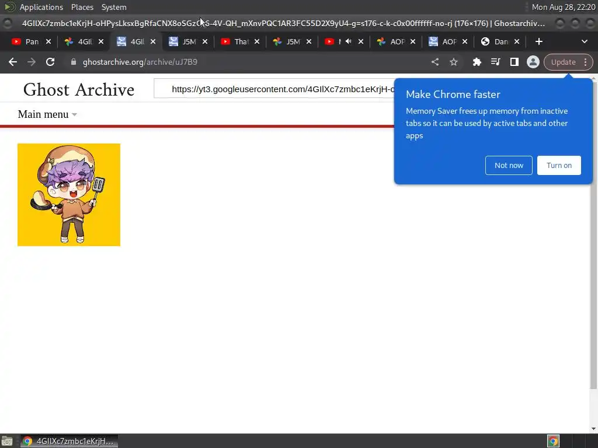Click the page vertical scrollbar
598x448 pixels.
[593, 236]
